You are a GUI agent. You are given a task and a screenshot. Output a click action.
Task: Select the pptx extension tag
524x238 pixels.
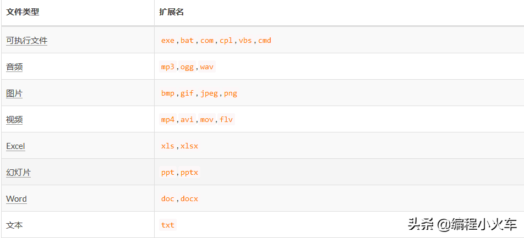point(189,173)
